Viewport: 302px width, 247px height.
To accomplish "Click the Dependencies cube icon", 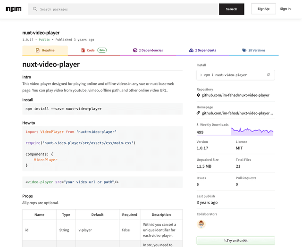I will coord(134,50).
